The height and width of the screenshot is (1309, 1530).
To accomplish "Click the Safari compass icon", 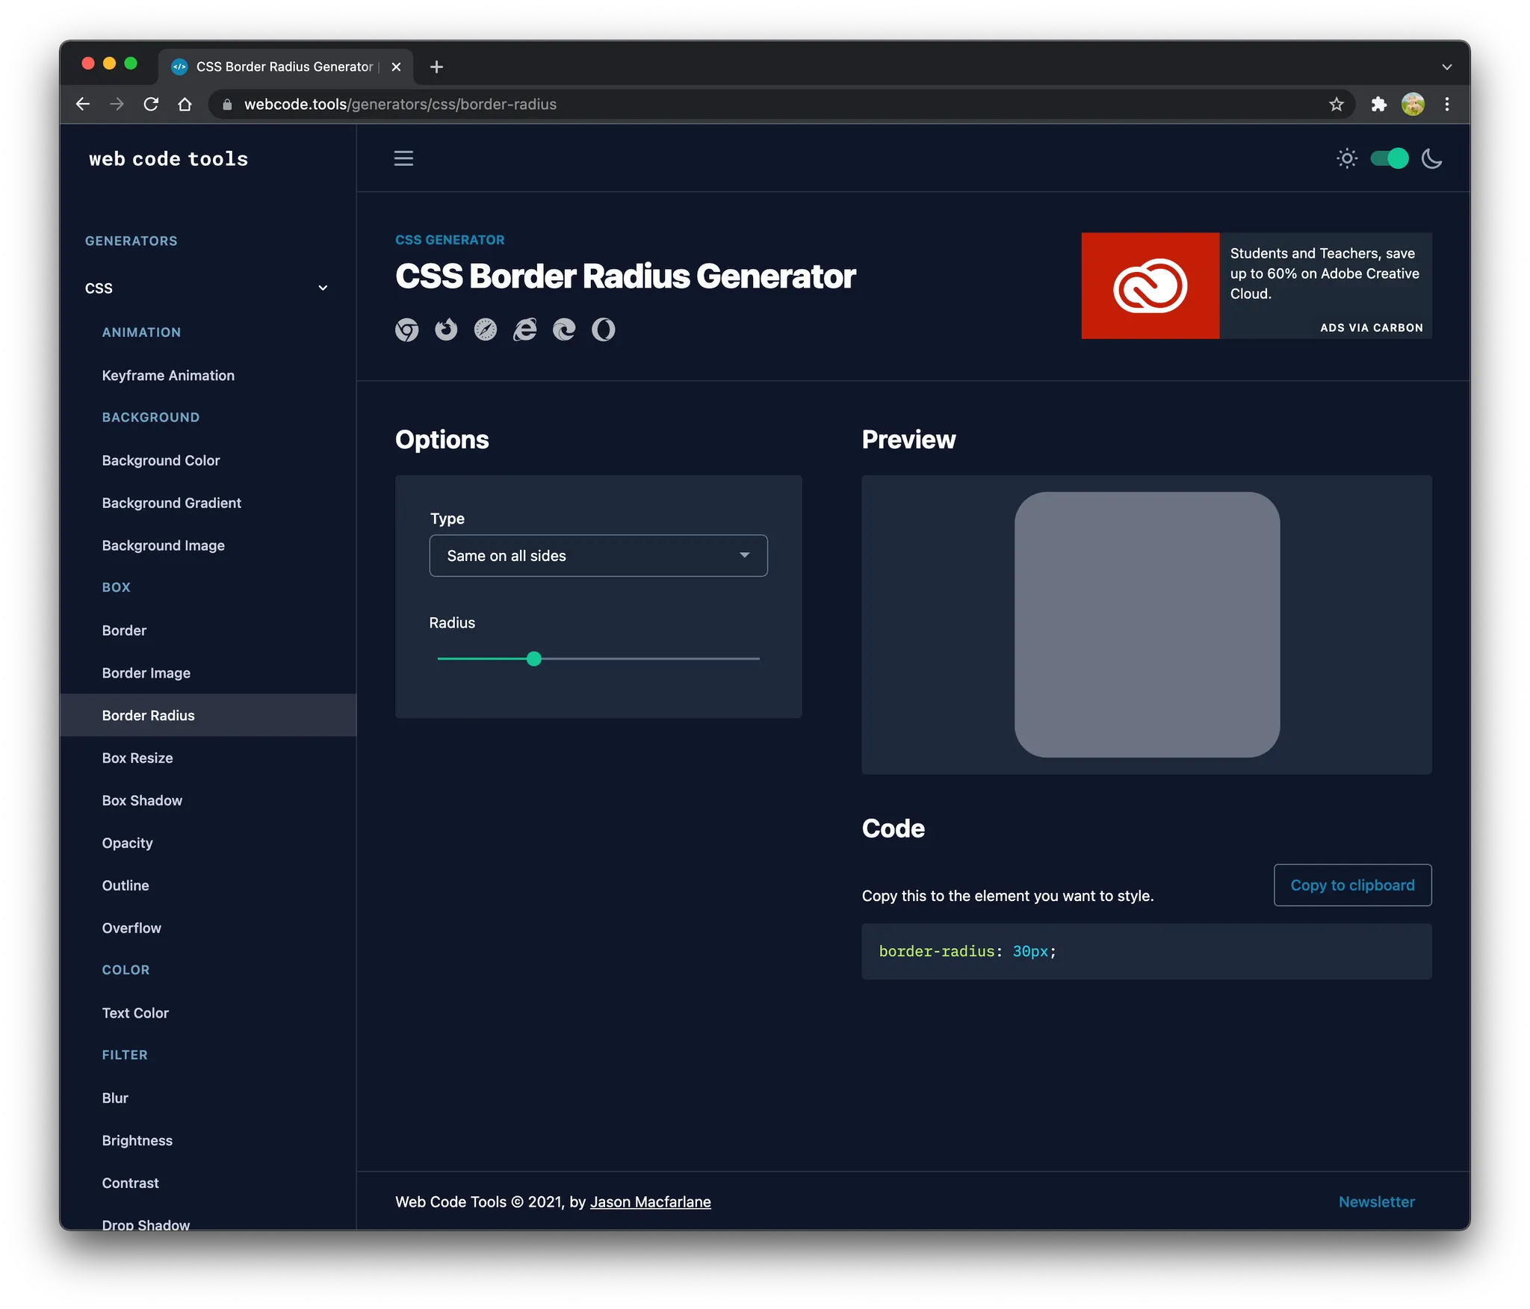I will coord(486,329).
